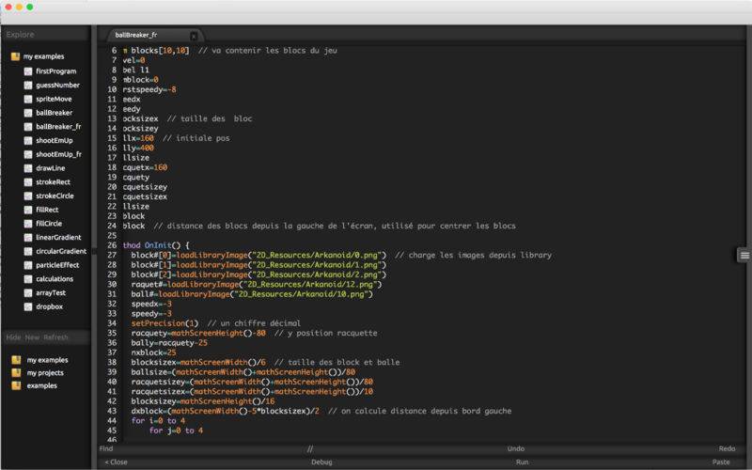752x470 pixels.
Task: Open the ballBreaker example file
Action: coord(55,113)
